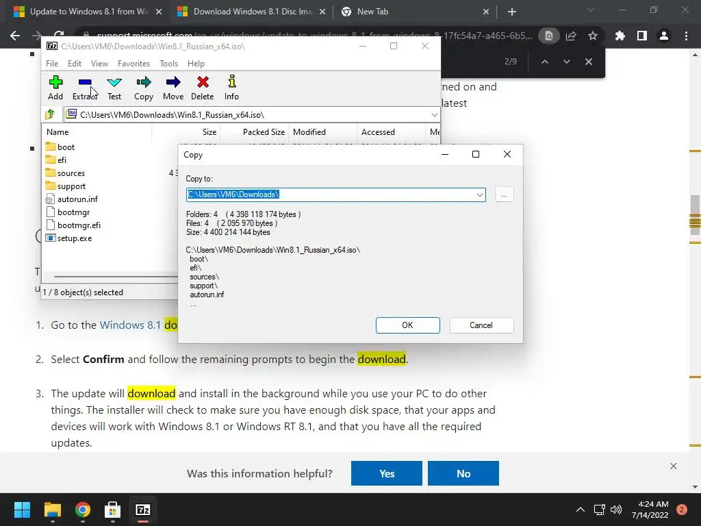Expand the 7-Zip address bar dropdown
This screenshot has width=701, height=526.
tap(434, 115)
